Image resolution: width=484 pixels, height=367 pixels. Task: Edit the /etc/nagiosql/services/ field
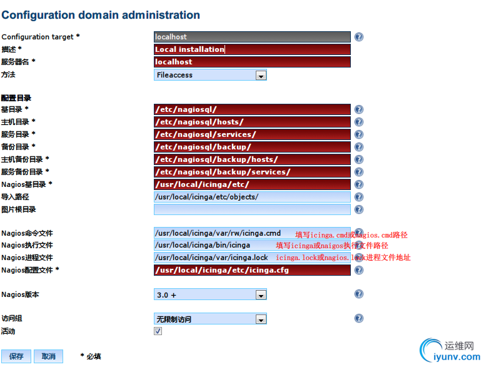coord(252,134)
